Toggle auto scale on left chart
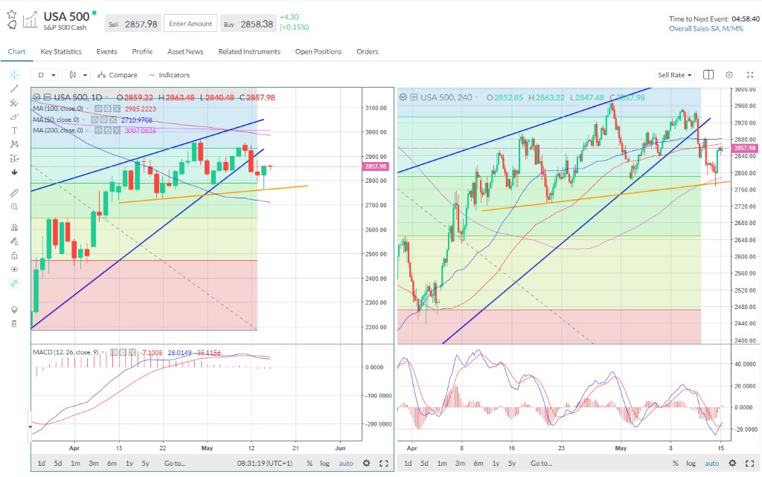This screenshot has width=762, height=477. [346, 464]
